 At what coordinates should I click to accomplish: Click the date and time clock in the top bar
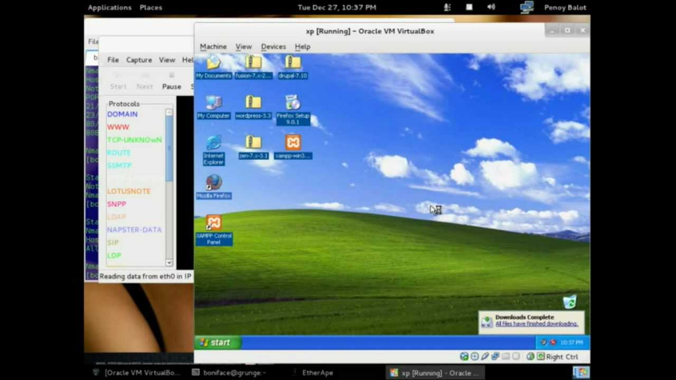click(x=336, y=7)
